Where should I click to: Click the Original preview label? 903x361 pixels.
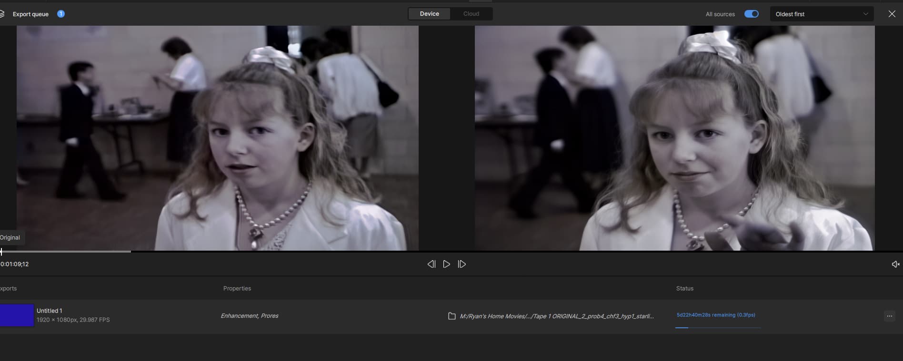[10, 237]
